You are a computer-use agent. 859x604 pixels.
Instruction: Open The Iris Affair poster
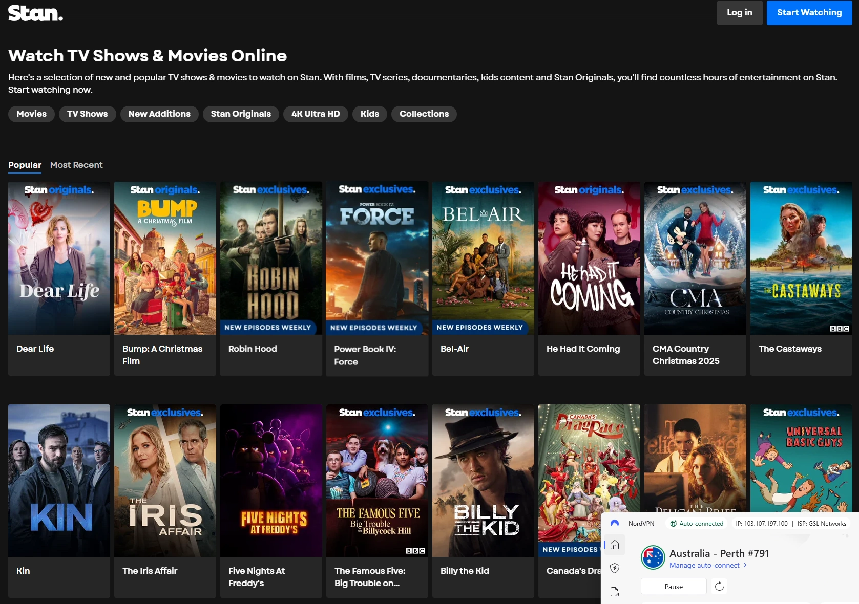(165, 481)
